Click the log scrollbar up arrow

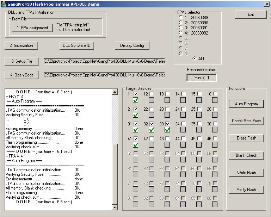point(115,92)
